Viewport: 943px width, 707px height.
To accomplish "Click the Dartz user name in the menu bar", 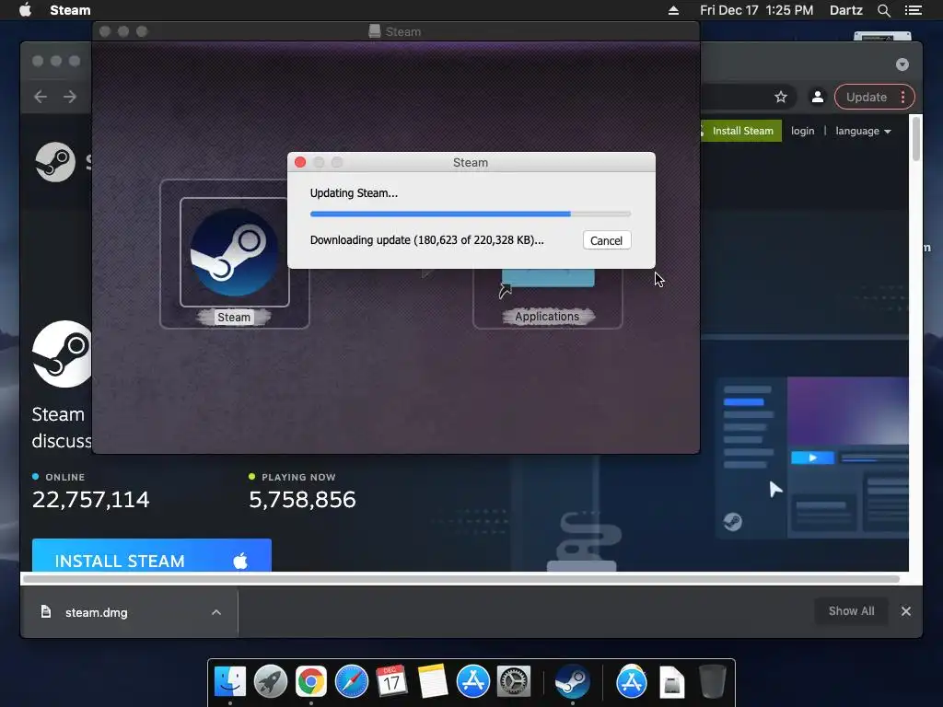I will (x=845, y=10).
